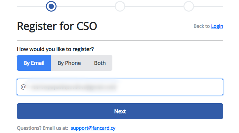Choose the By Email registration option

[x=34, y=63]
